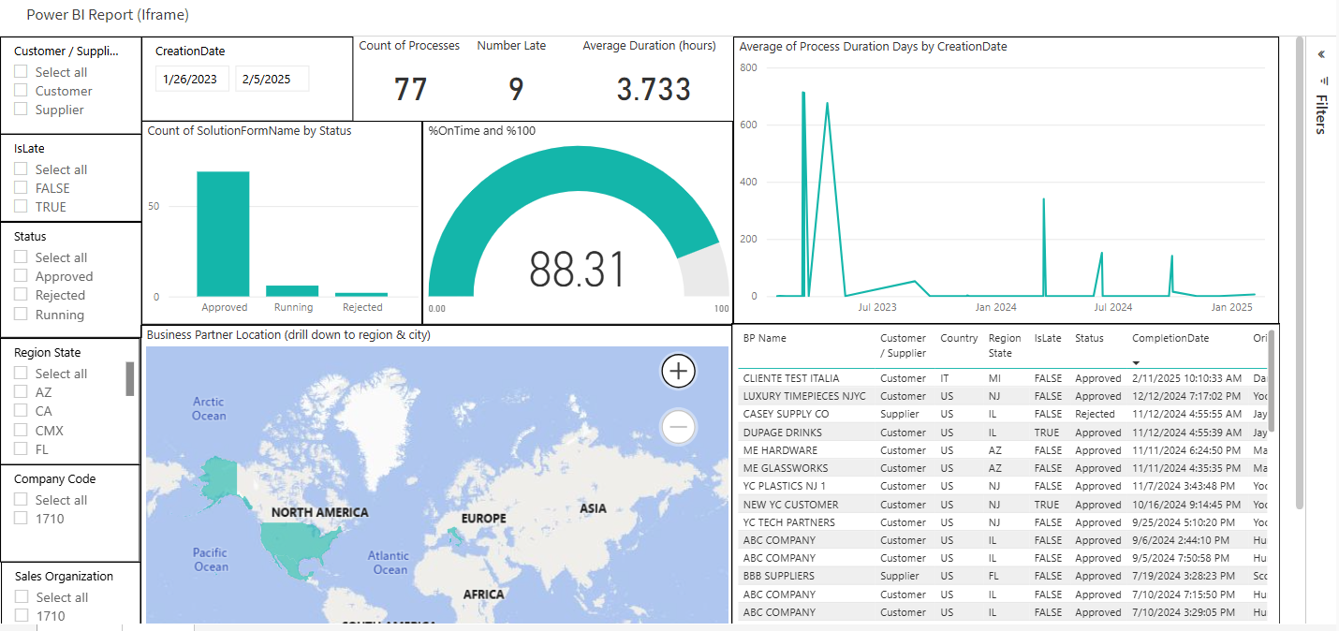Toggle Company Code 1710 checkbox

click(x=21, y=519)
